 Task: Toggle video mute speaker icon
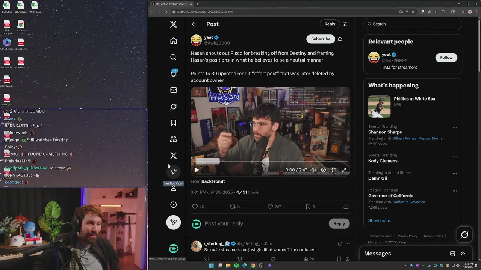pyautogui.click(x=313, y=170)
